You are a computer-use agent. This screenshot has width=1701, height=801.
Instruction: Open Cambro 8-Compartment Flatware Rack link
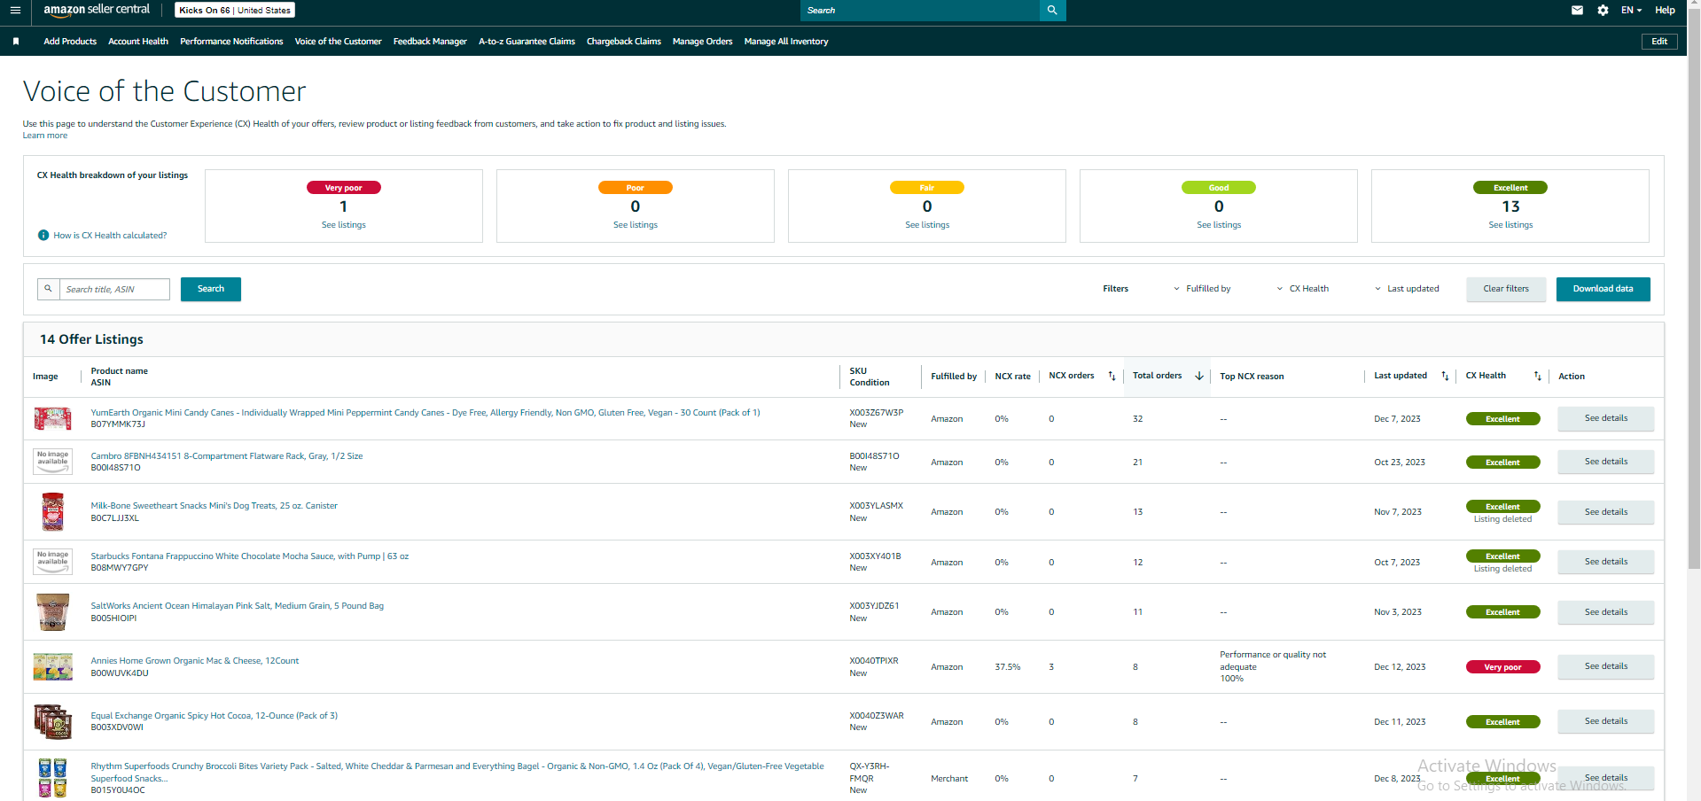click(x=227, y=456)
